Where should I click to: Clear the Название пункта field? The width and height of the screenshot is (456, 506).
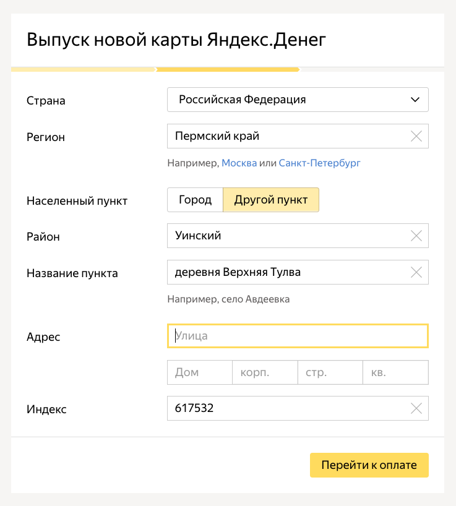416,272
